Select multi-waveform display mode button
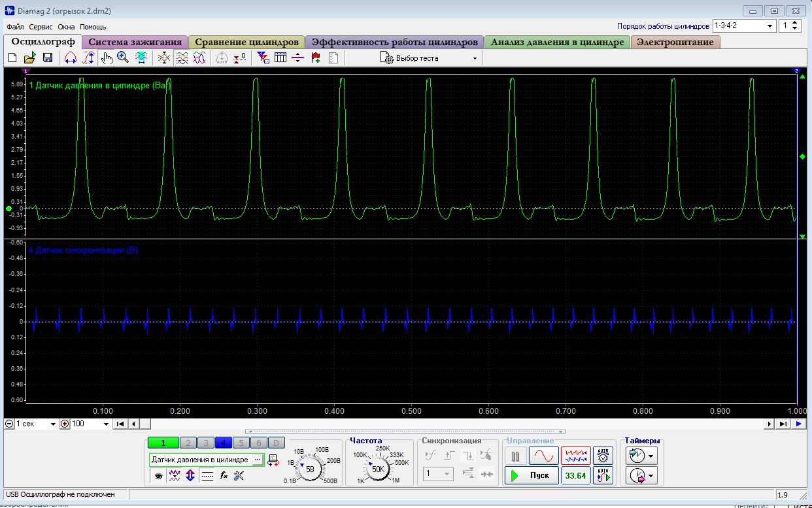Screen dimensions: 812x508 [575, 456]
